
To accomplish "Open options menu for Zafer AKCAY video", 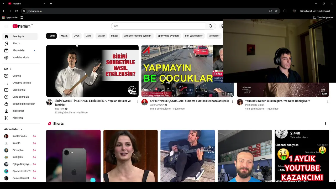I will [232, 101].
